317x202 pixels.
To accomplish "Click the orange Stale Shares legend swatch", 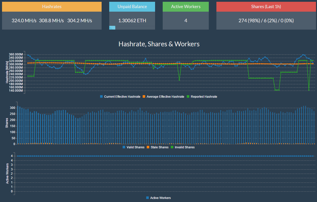I will coord(148,147).
